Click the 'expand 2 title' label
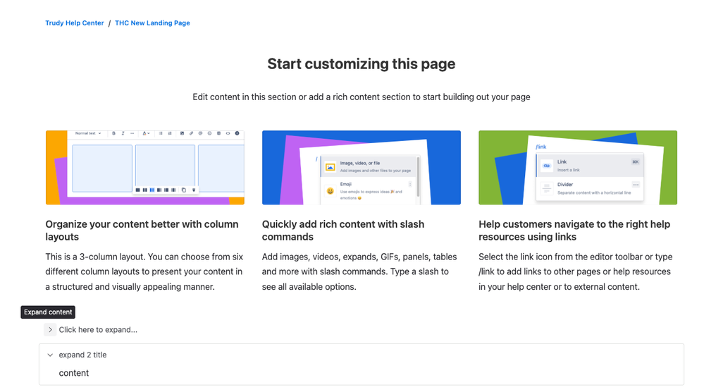This screenshot has height=392, width=704. tap(82, 355)
